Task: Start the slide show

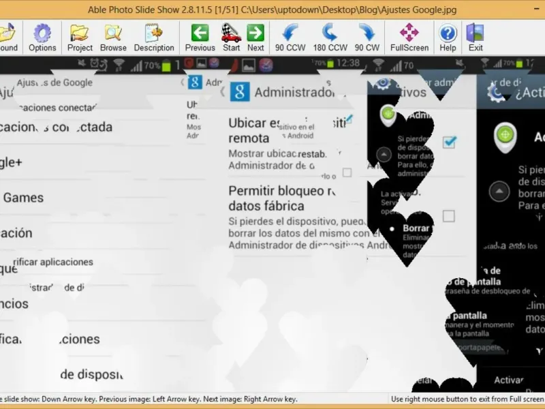Action: (x=231, y=37)
